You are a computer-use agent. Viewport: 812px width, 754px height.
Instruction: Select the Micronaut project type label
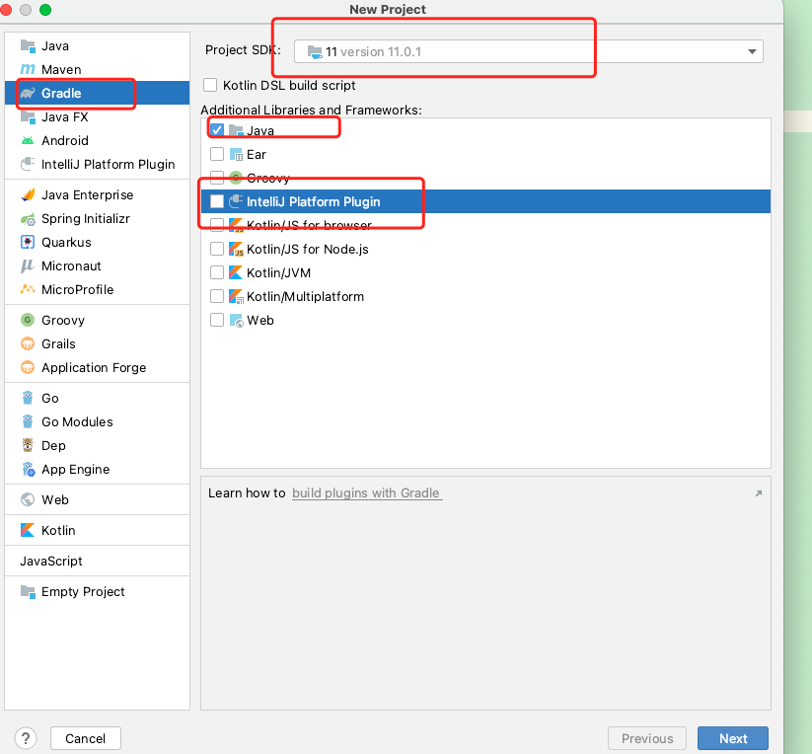tap(71, 266)
